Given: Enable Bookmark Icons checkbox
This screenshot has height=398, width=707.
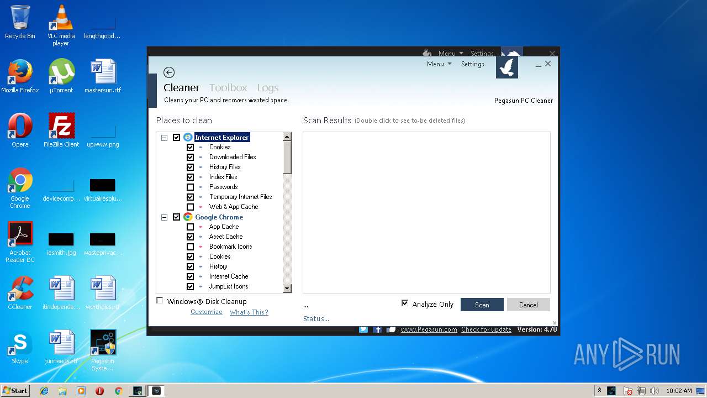Looking at the screenshot, I should coord(190,247).
